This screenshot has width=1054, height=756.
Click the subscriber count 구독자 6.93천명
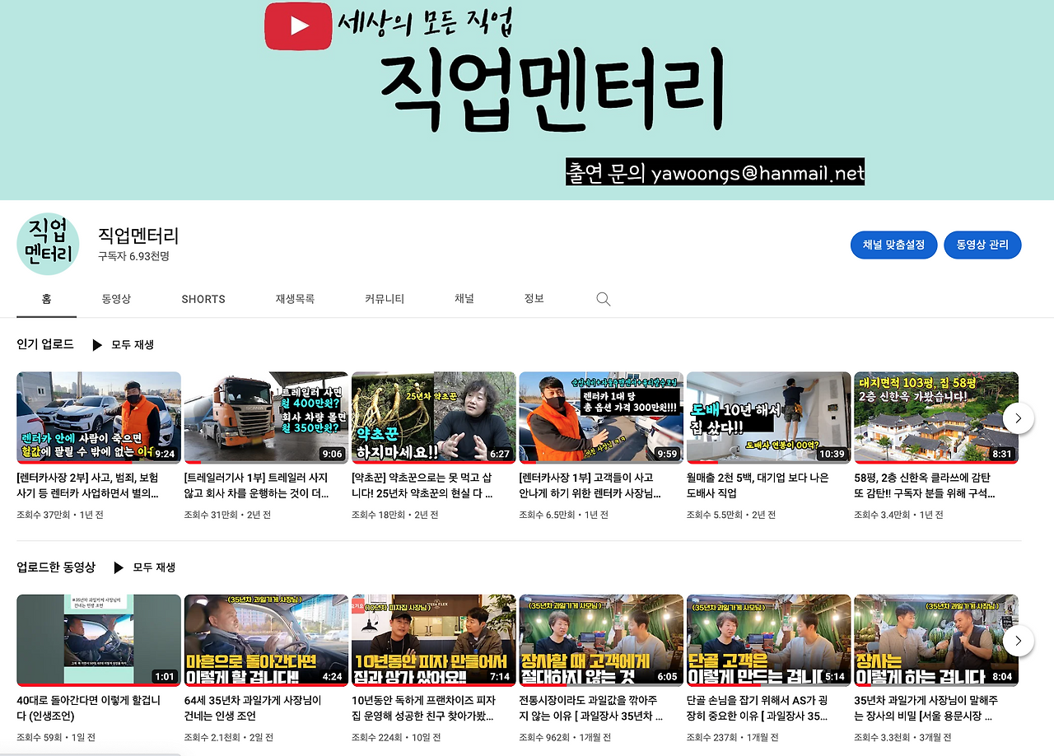[133, 256]
